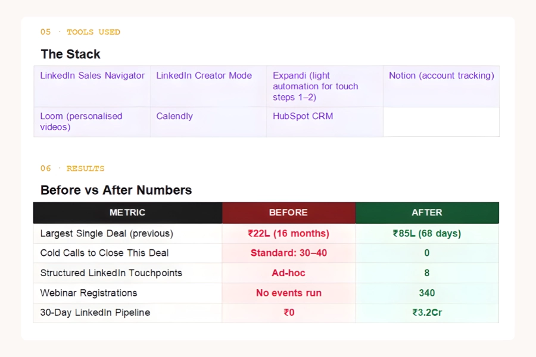Click The Stack heading
Viewport: 536px width, 357px height.
70,54
